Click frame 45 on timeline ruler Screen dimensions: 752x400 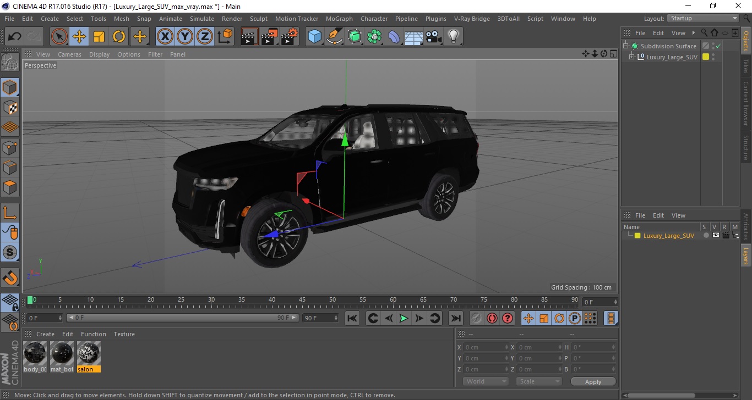(x=302, y=300)
